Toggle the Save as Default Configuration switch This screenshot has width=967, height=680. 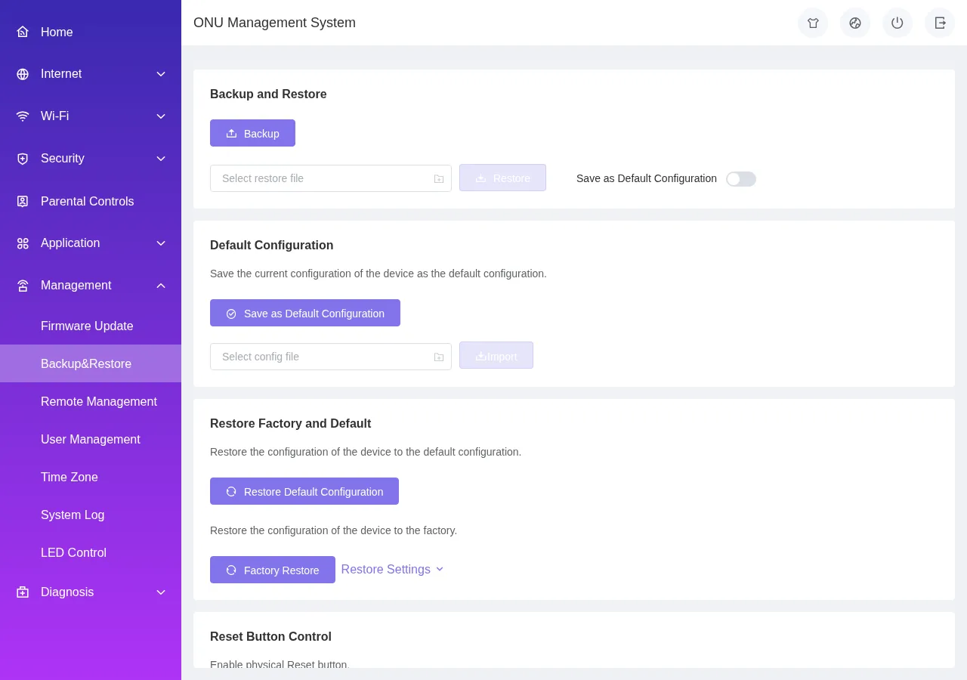point(741,179)
